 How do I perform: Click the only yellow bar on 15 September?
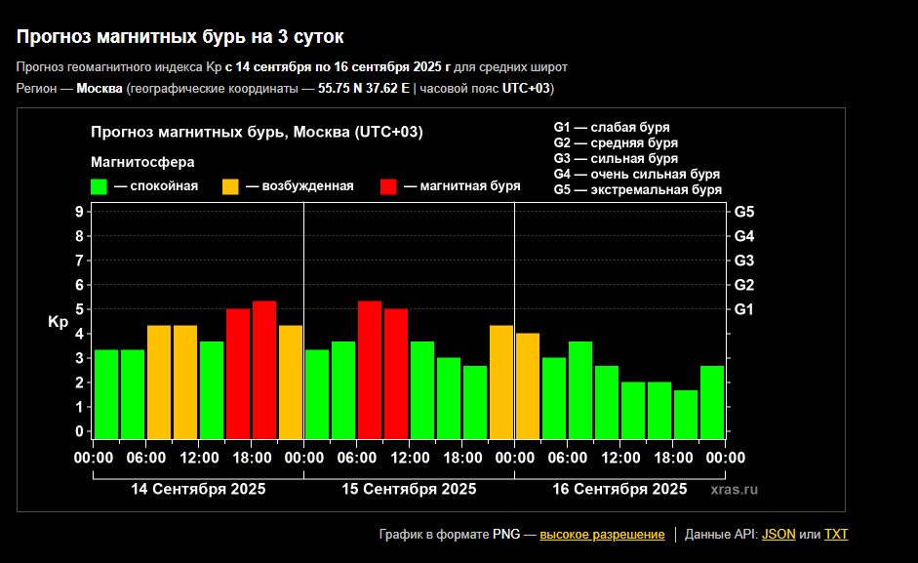(501, 382)
